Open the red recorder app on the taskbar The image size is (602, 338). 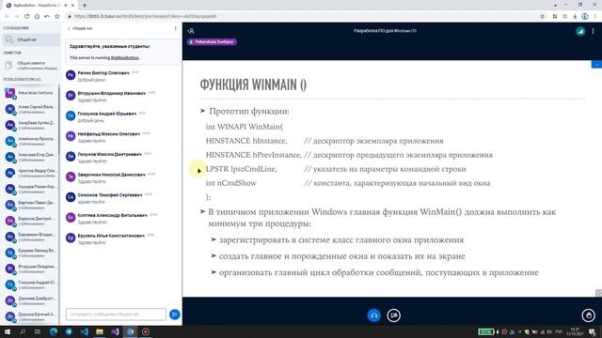146,331
